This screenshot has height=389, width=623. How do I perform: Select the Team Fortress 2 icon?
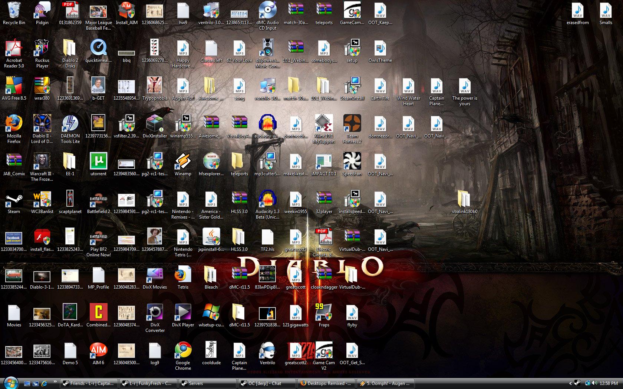pos(352,124)
